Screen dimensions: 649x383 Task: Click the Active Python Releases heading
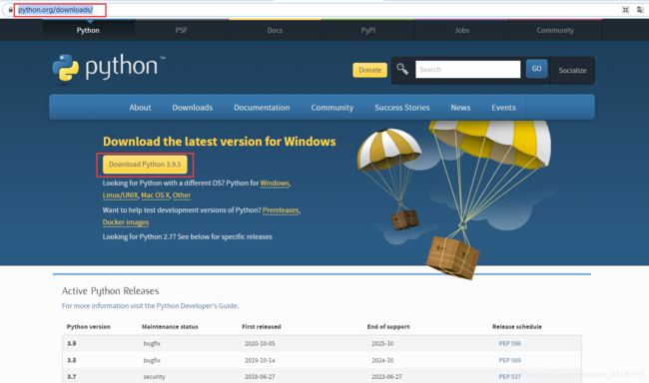(x=110, y=291)
